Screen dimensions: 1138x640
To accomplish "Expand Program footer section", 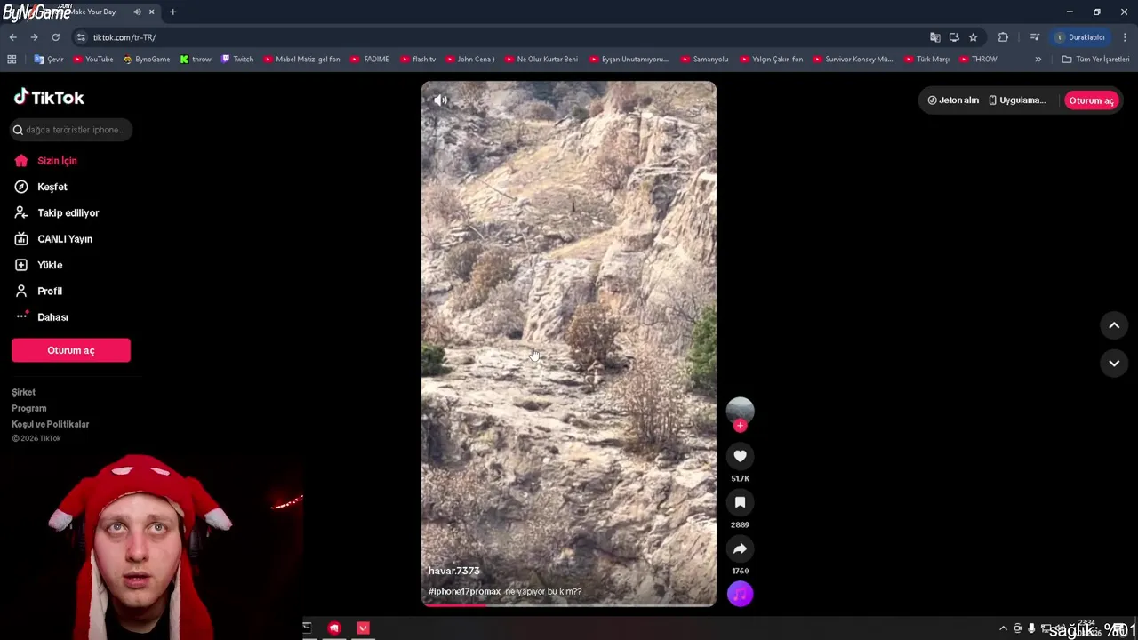I will (29, 408).
